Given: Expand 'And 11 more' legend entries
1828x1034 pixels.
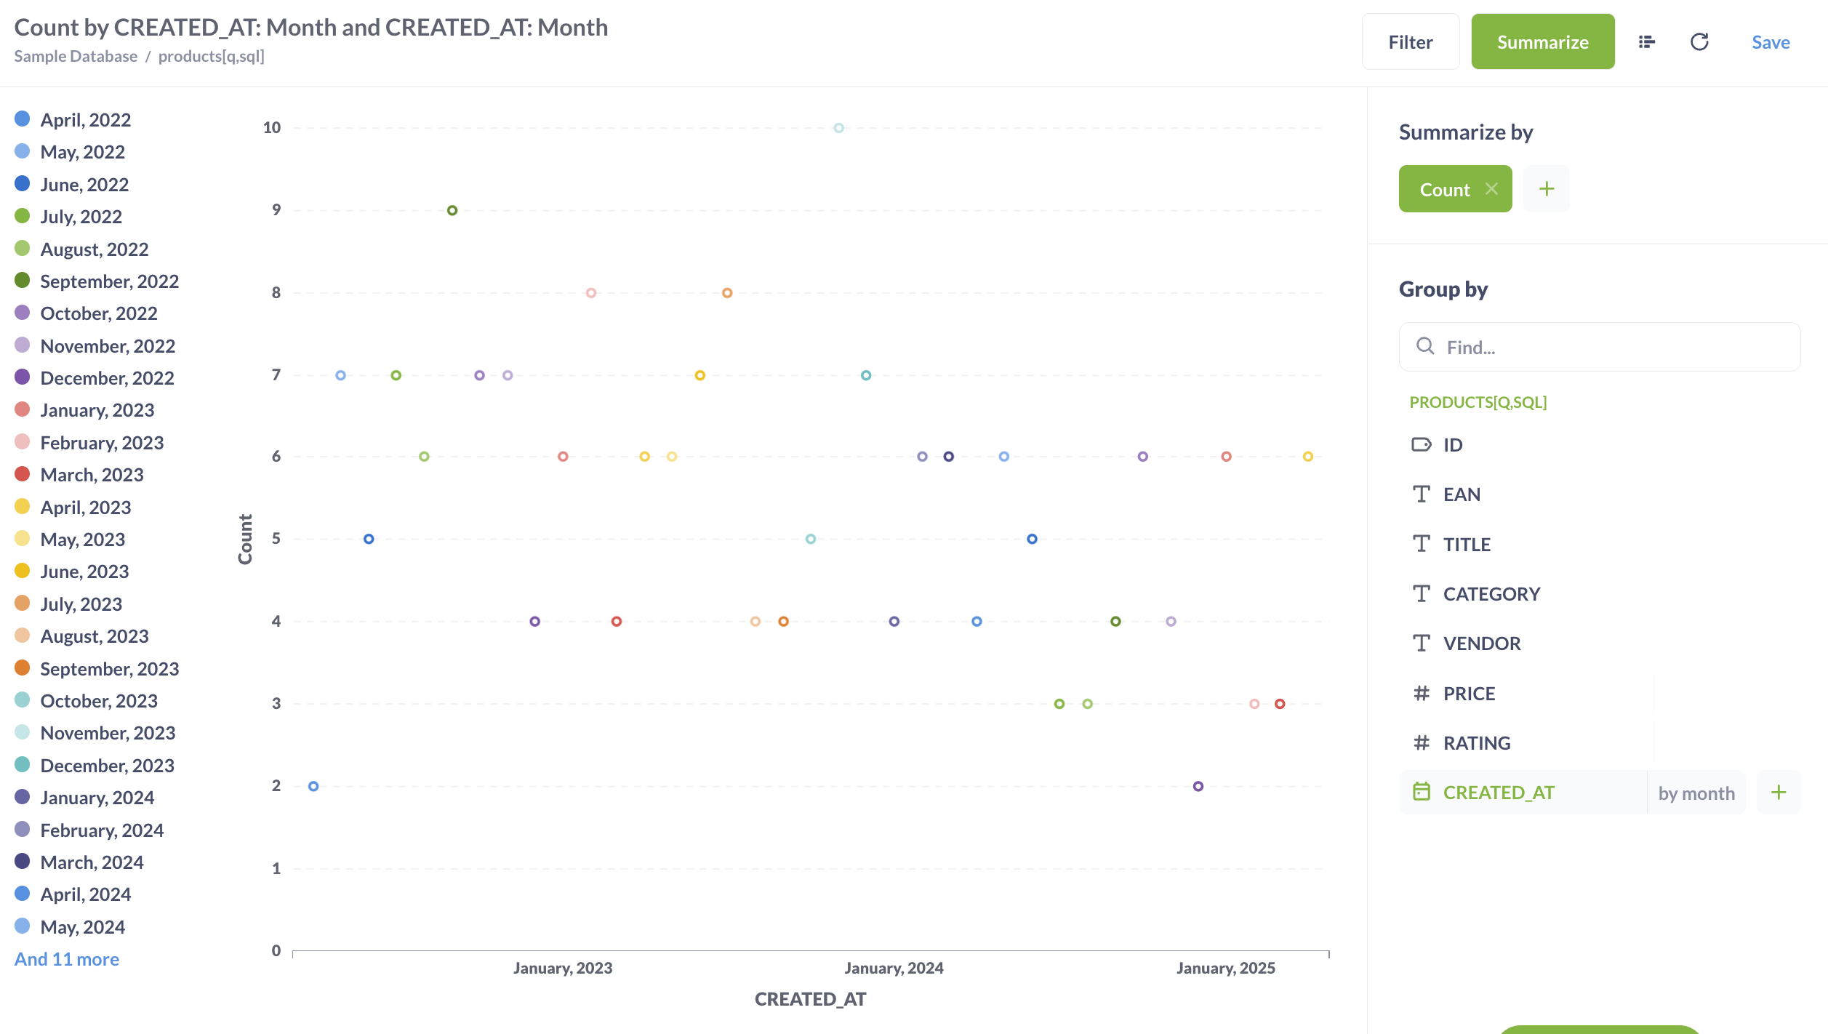Looking at the screenshot, I should tap(66, 958).
